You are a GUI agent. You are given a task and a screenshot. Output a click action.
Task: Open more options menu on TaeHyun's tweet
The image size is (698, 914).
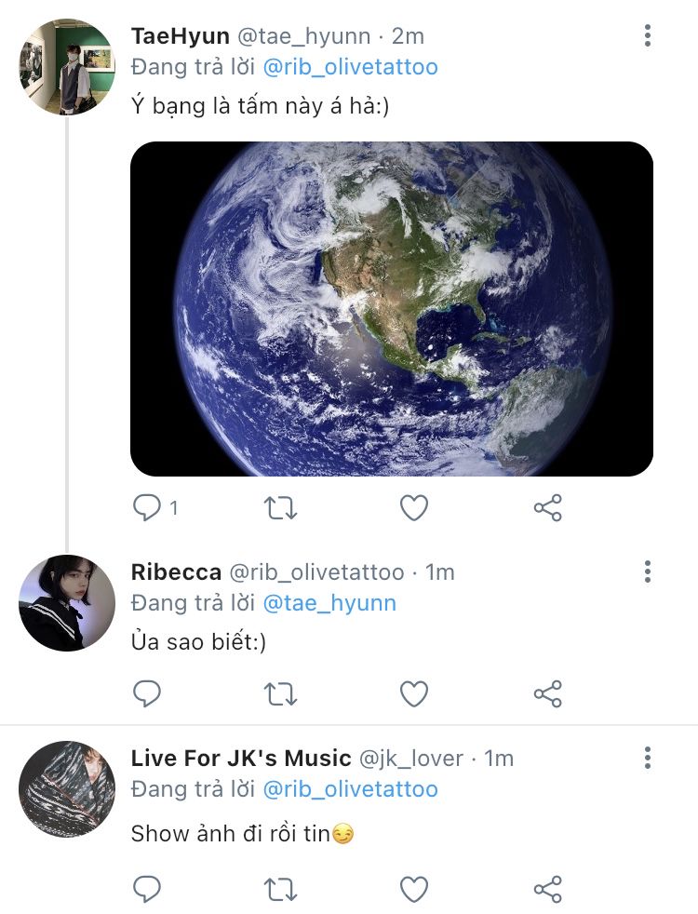[648, 36]
